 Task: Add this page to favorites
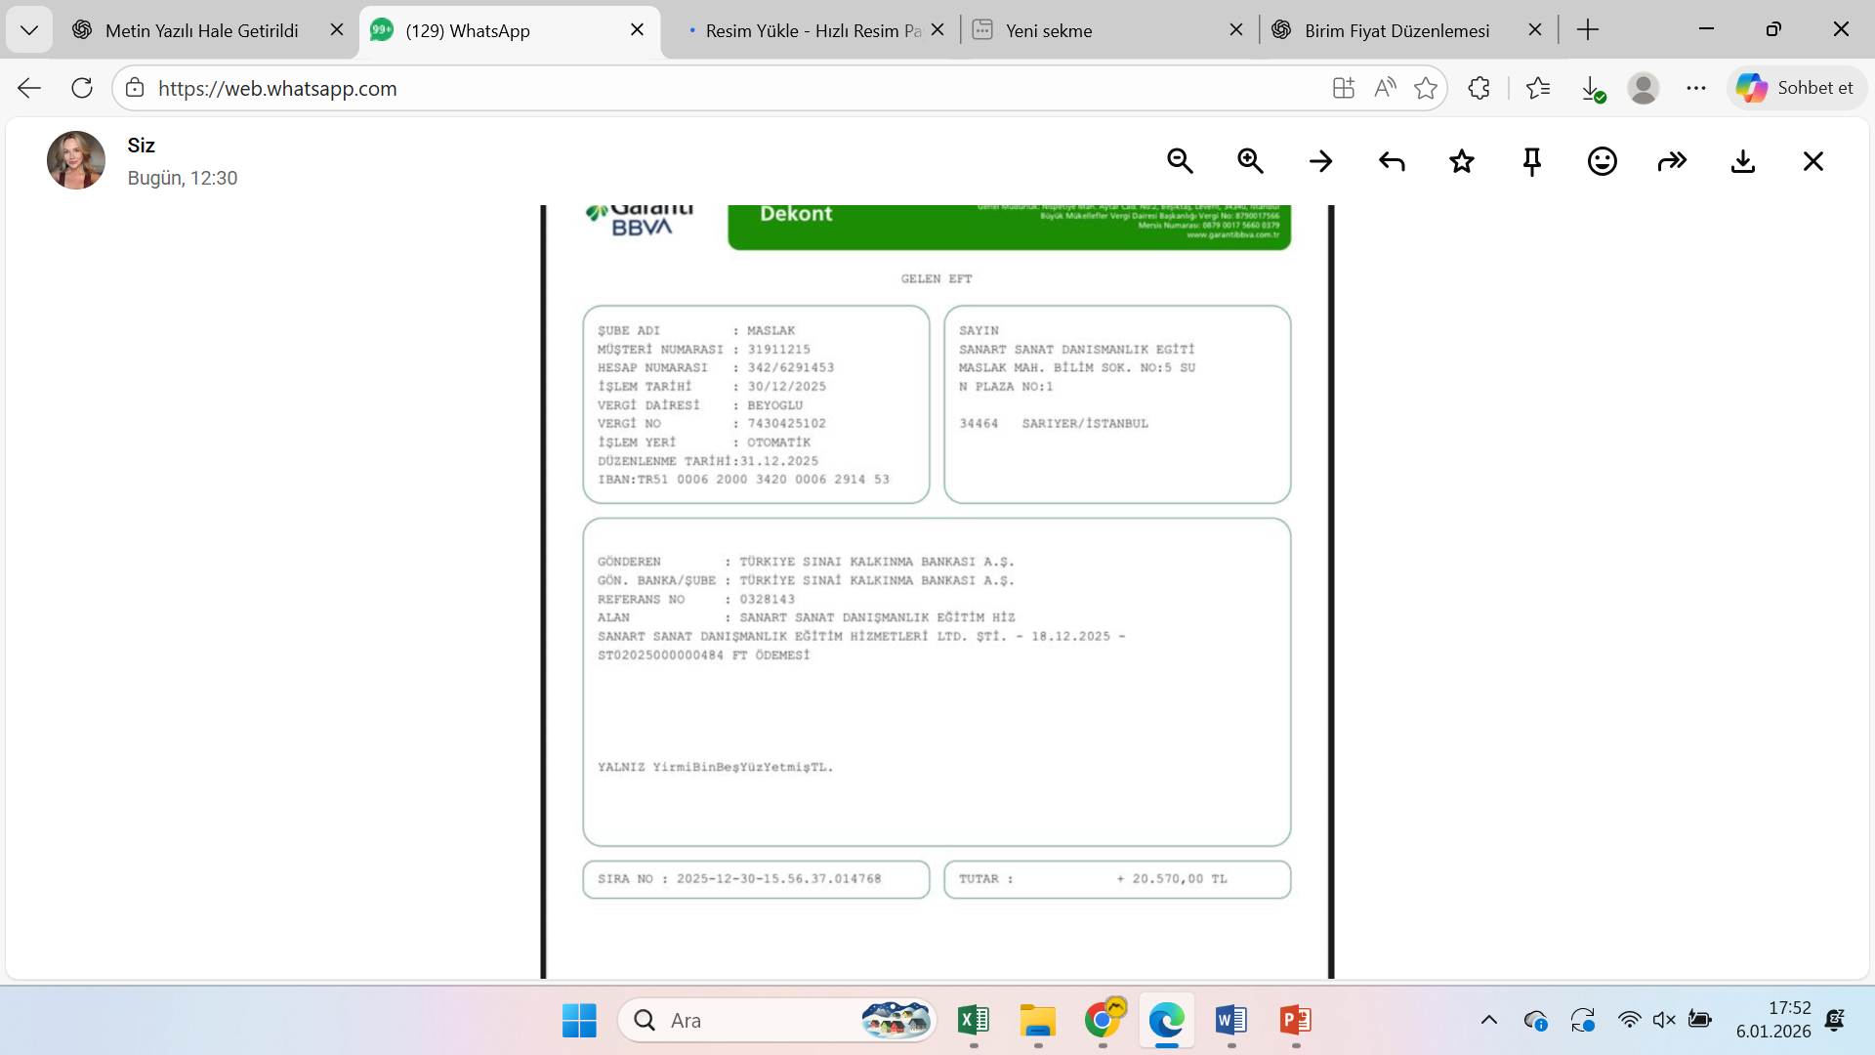(1425, 88)
